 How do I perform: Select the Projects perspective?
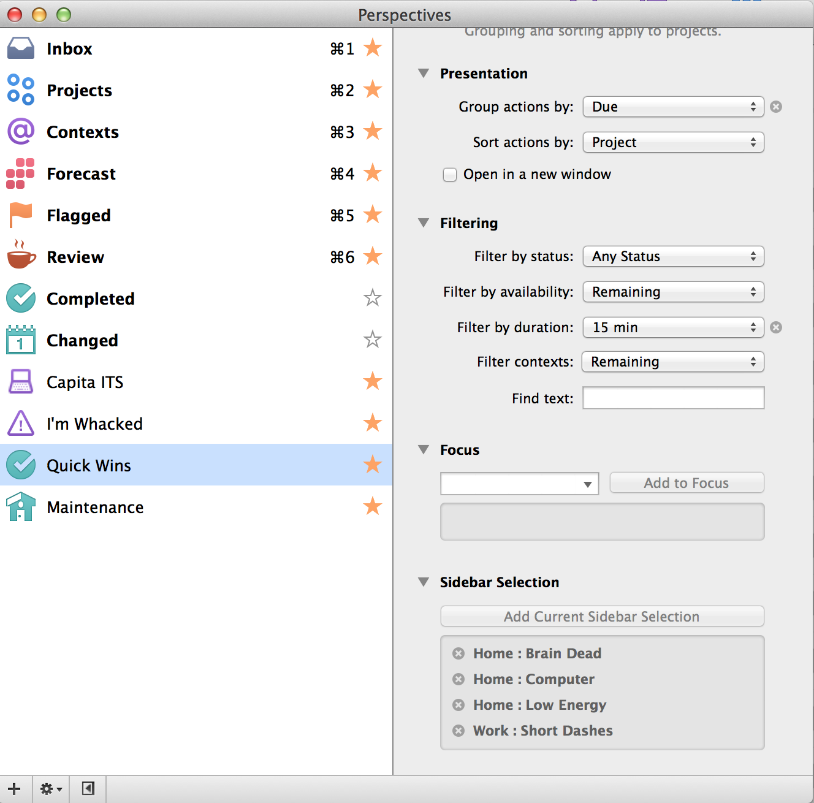[x=196, y=90]
